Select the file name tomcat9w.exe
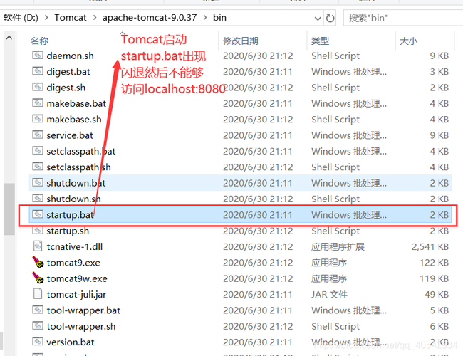The height and width of the screenshot is (356, 463). (77, 278)
